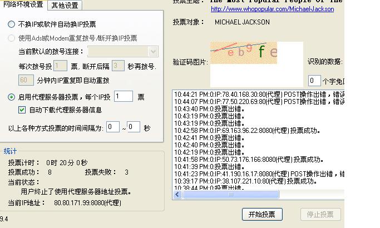This screenshot has height=228, width=380.
Task: Click the 个字免 number input field
Action: tap(314, 81)
